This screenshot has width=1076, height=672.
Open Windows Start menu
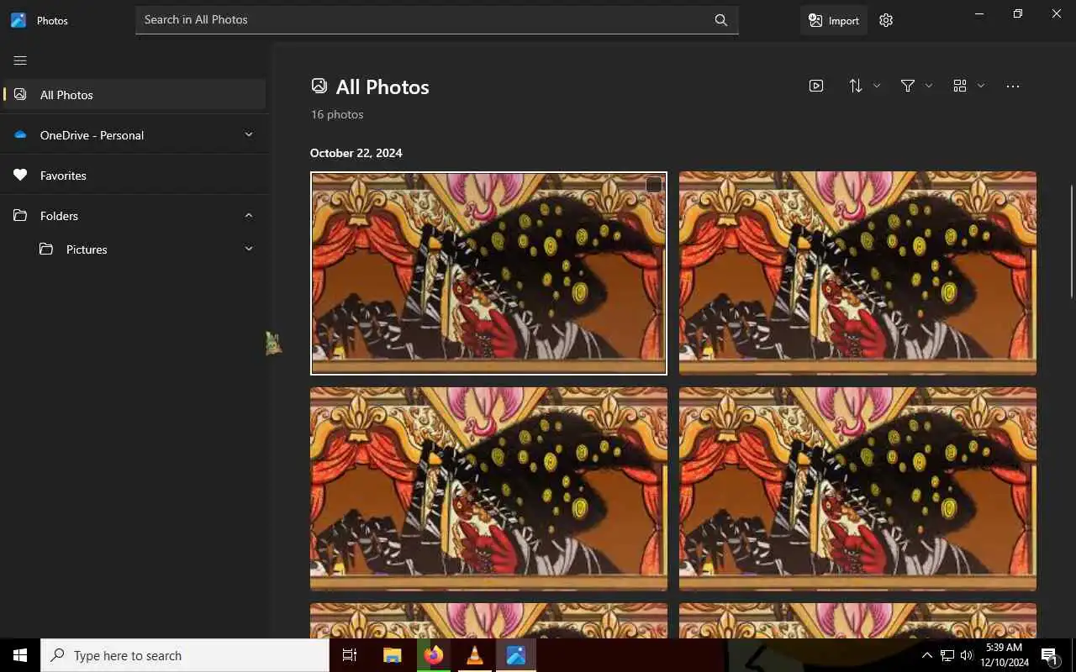tap(20, 656)
